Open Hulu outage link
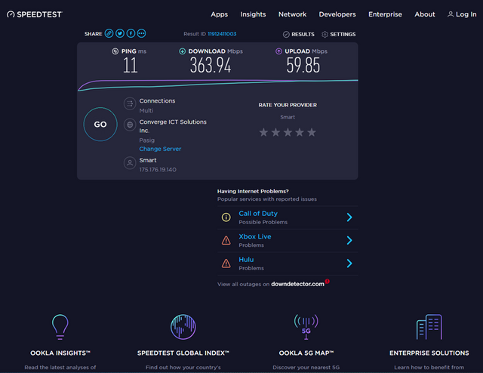The image size is (483, 373). (246, 260)
